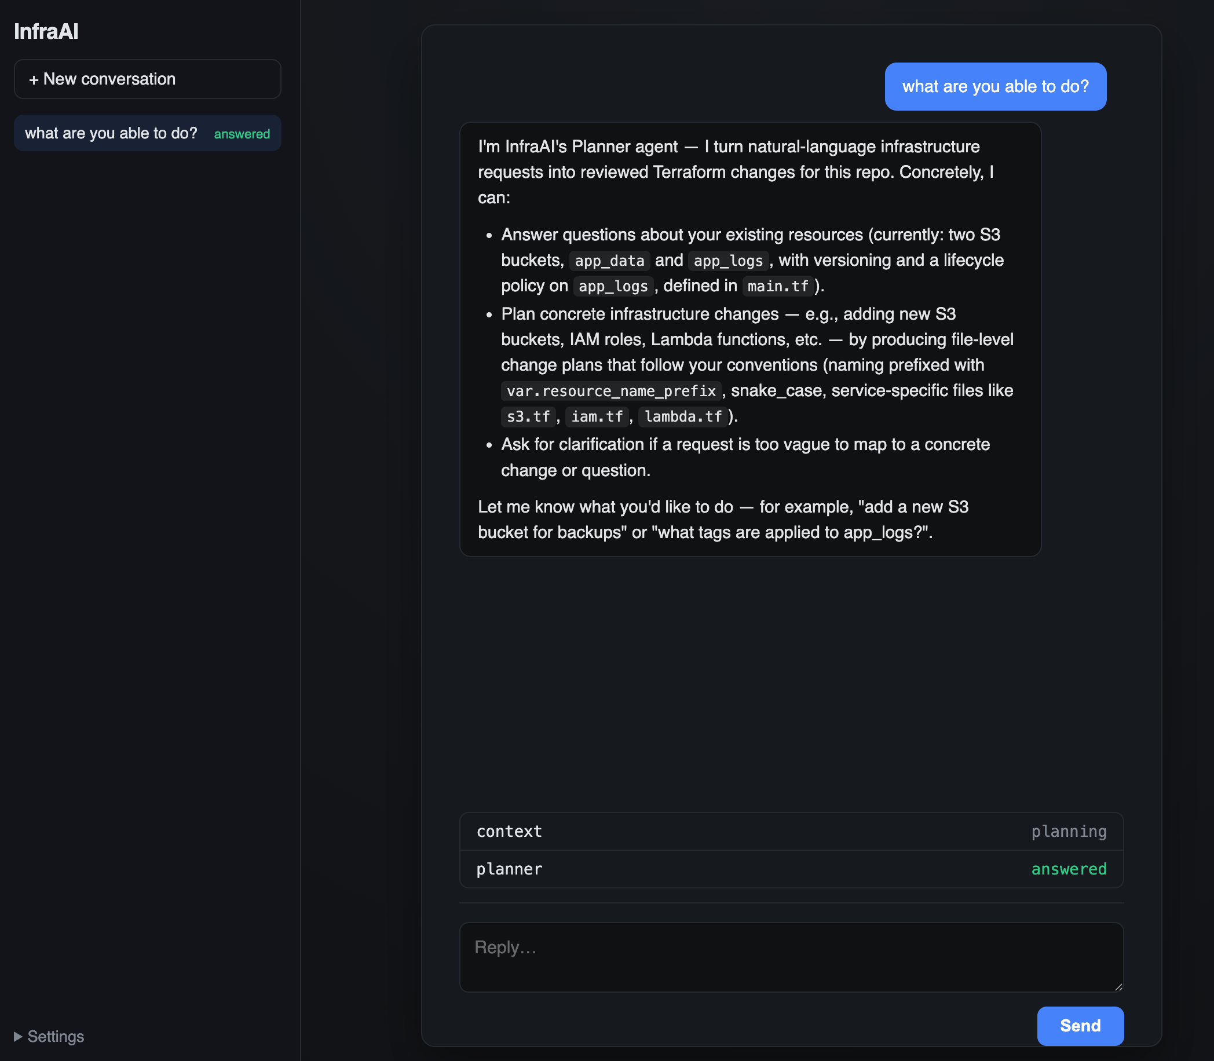The width and height of the screenshot is (1214, 1061).
Task: Click the InfraAI logo title
Action: click(x=46, y=31)
